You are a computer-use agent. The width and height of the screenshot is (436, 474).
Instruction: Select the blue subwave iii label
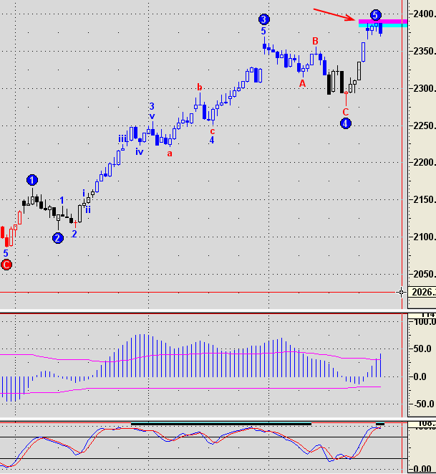pyautogui.click(x=122, y=138)
